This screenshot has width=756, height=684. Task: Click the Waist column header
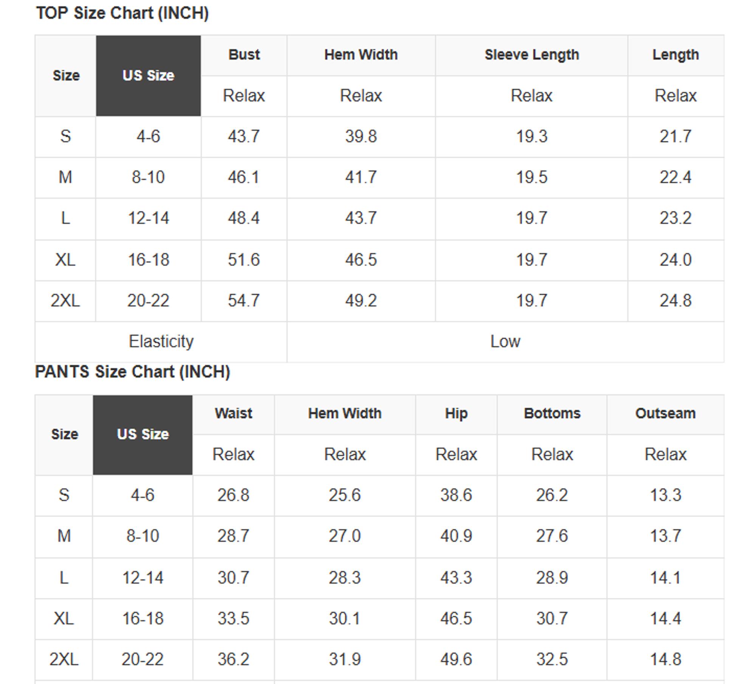coord(234,413)
